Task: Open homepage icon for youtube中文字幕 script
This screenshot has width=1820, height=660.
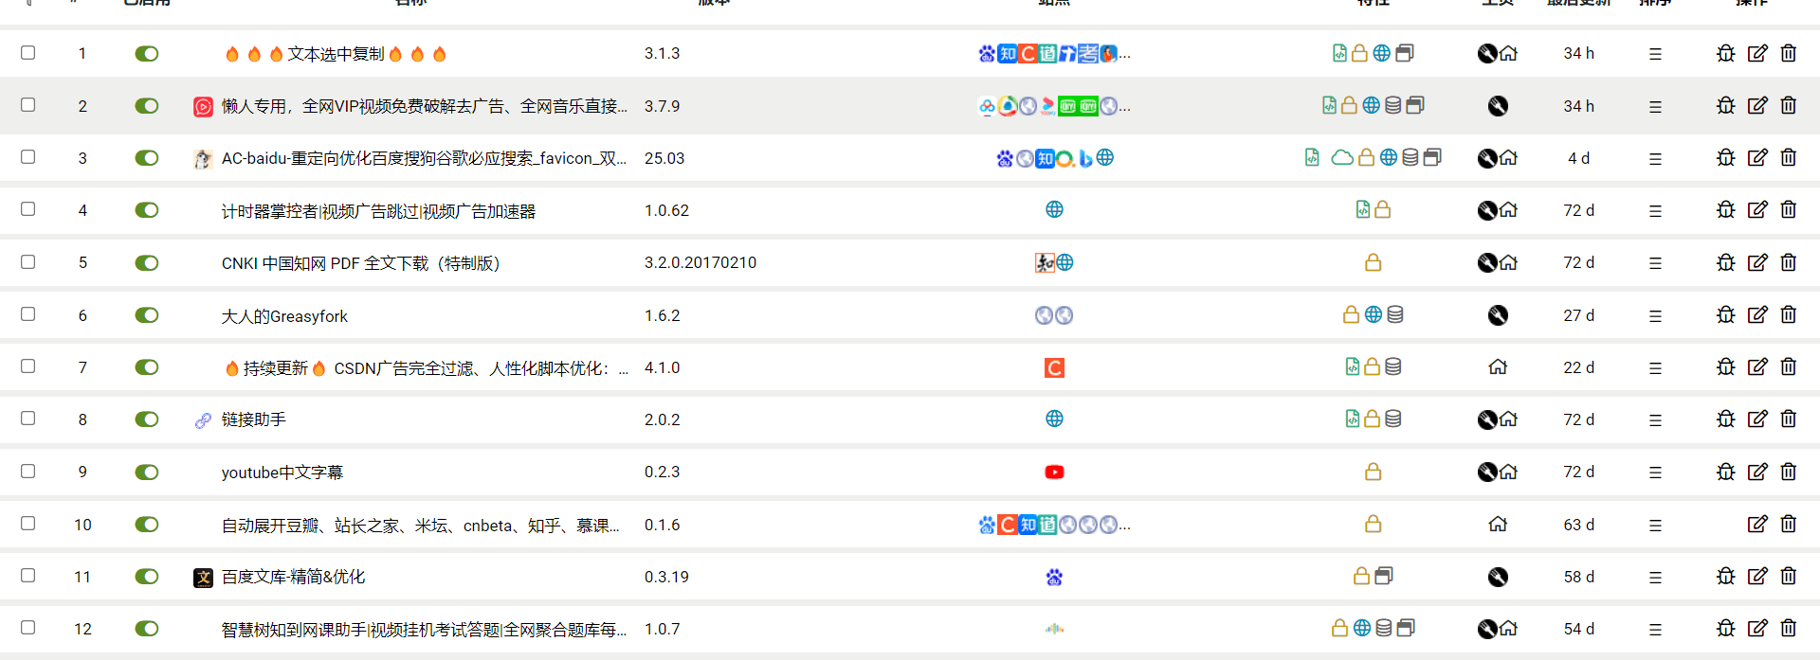Action: point(1509,472)
